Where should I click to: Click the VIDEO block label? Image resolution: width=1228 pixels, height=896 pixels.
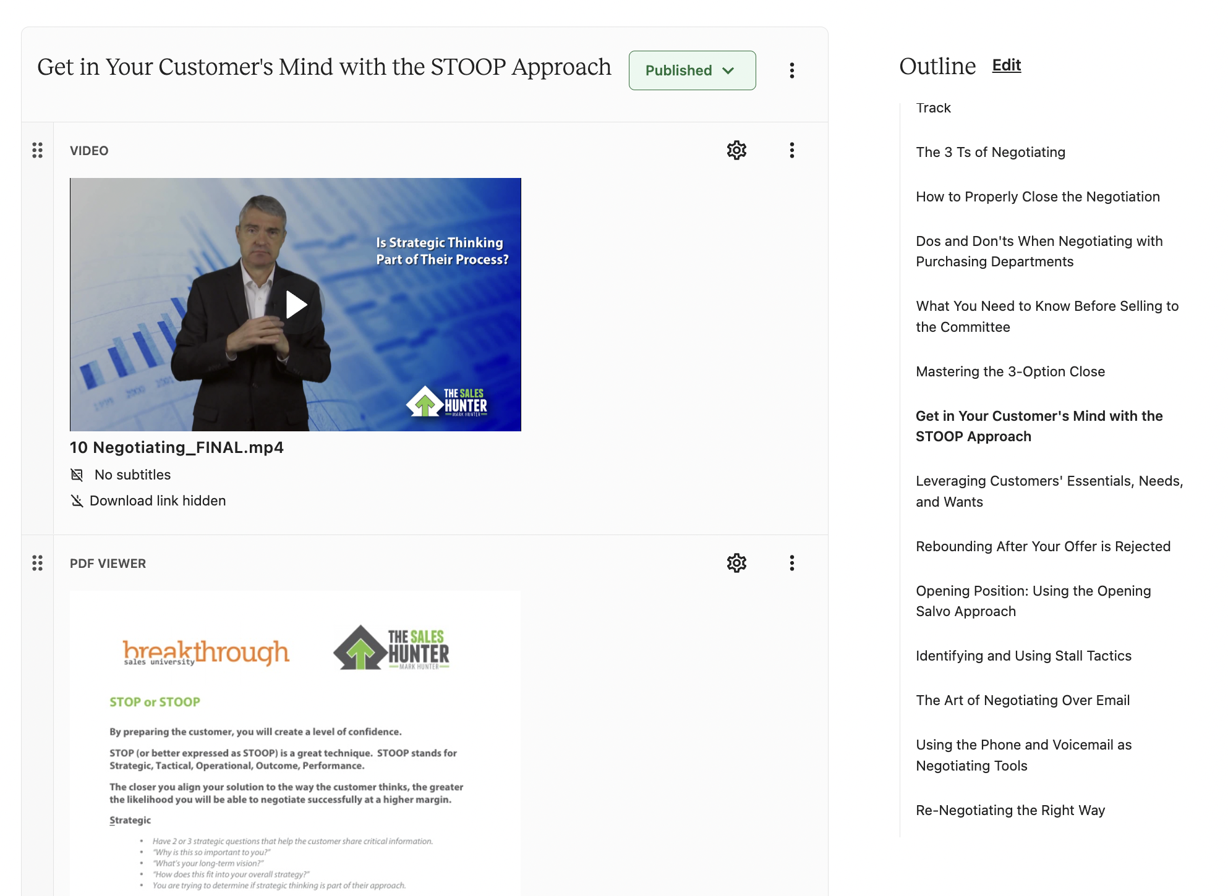pos(89,151)
